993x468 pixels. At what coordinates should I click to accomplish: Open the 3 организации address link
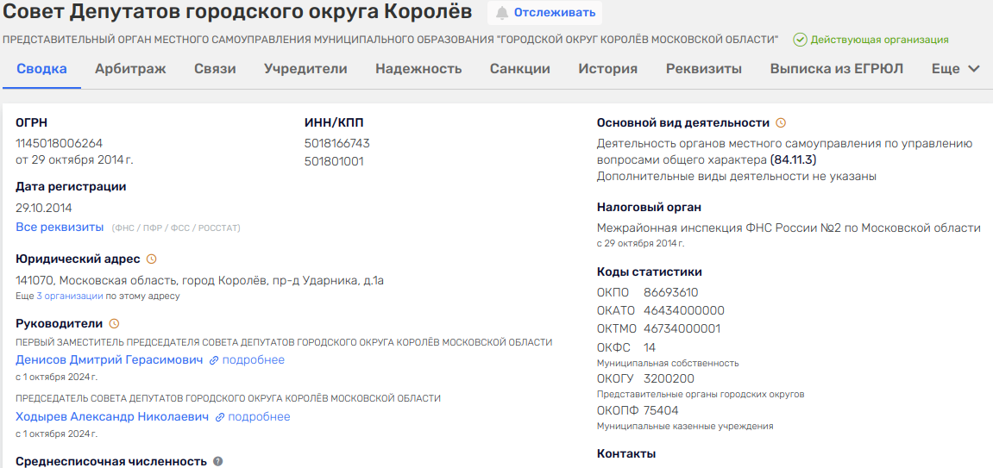[x=70, y=296]
